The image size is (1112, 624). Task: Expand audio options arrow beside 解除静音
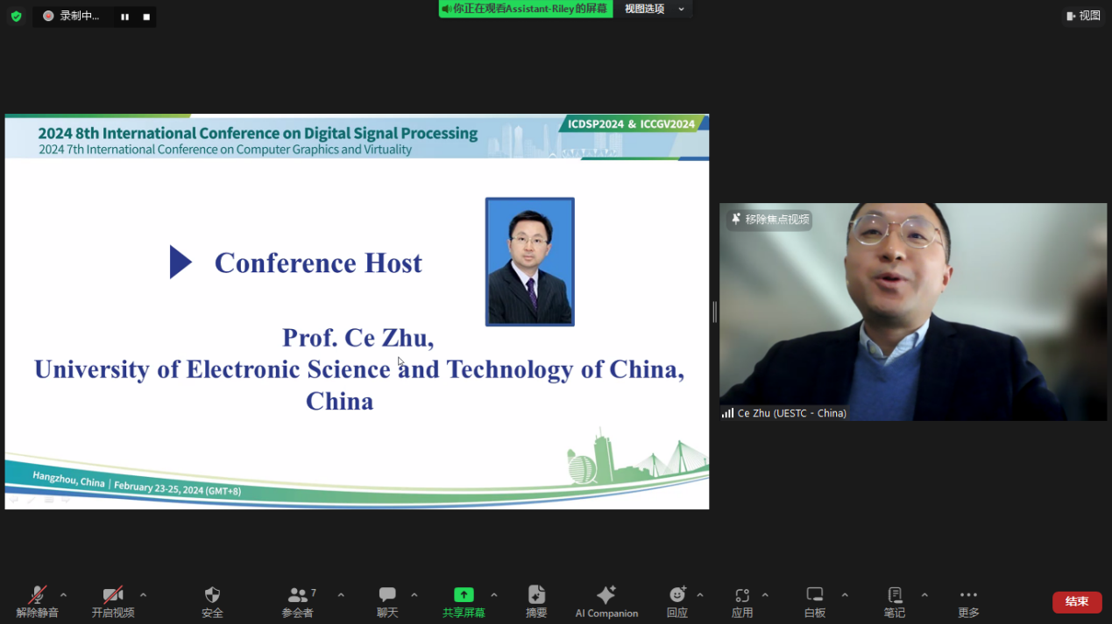point(63,595)
